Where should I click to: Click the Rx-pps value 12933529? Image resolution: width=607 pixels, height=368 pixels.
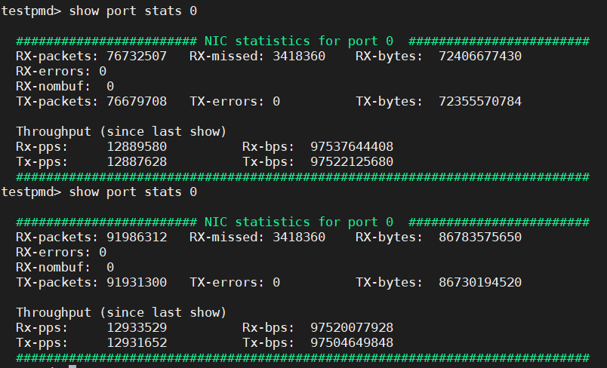pyautogui.click(x=137, y=327)
